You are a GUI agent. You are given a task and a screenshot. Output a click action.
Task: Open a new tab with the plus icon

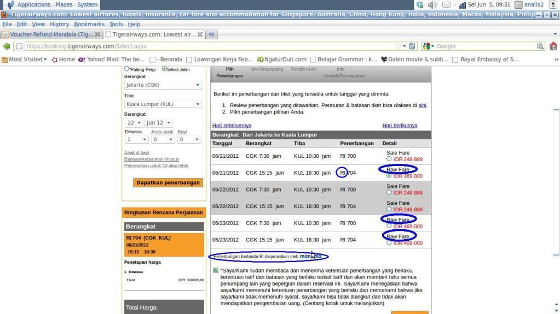(211, 34)
